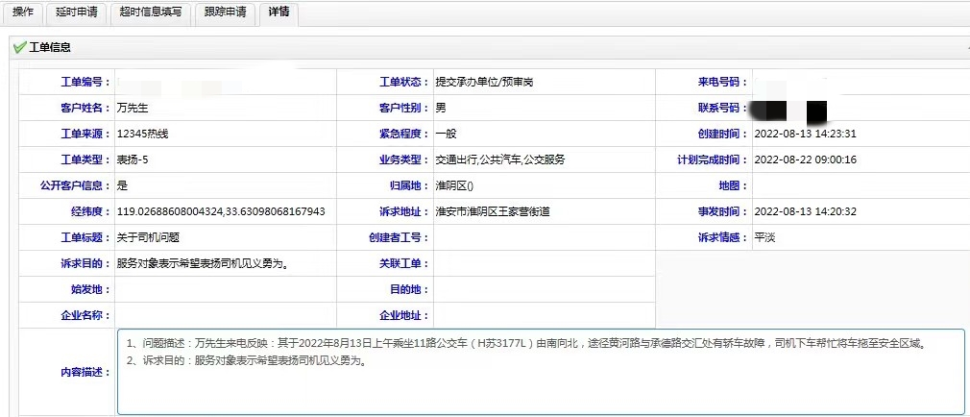Screen dimensions: 970x417
Task: Click the 目的地 field label
Action: 409,289
